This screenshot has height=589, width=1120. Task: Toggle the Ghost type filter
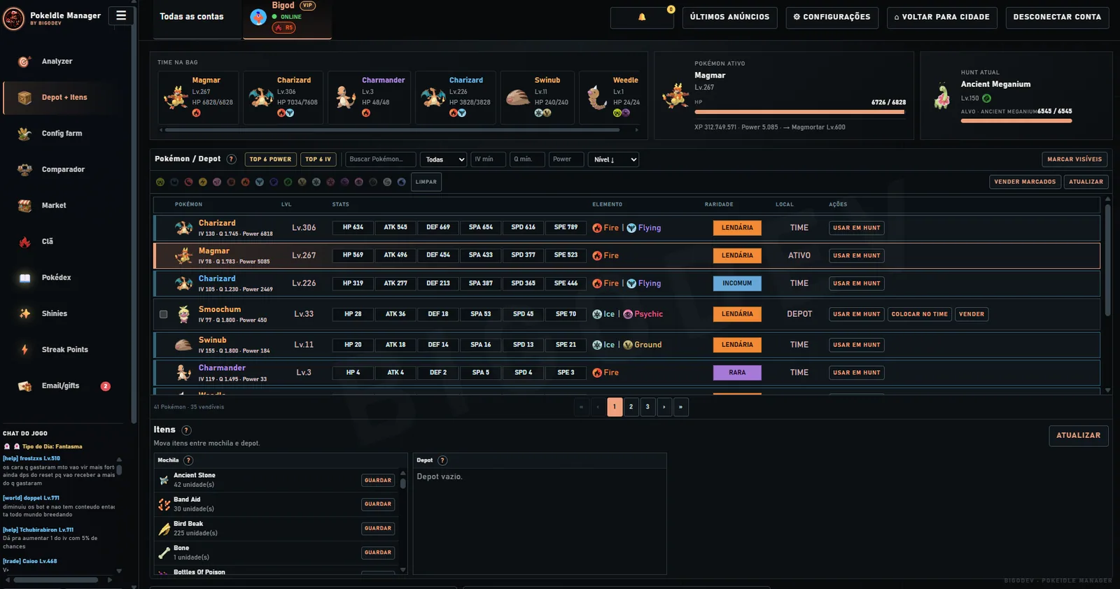[x=274, y=182]
